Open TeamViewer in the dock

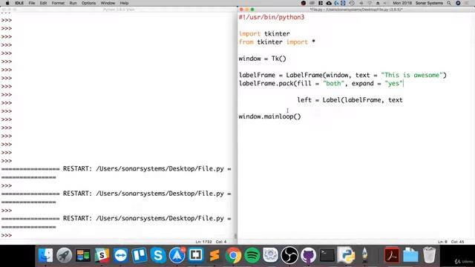(x=120, y=255)
